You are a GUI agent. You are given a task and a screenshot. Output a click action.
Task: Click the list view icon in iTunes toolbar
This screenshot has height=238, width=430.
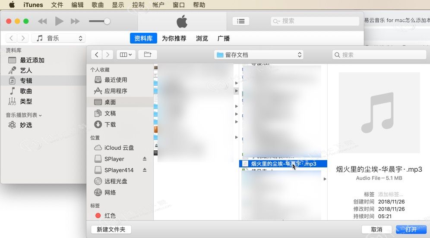pos(241,21)
